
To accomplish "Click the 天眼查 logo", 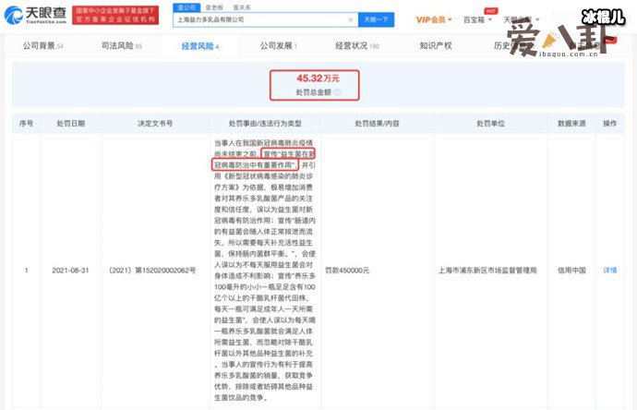I will [35, 15].
